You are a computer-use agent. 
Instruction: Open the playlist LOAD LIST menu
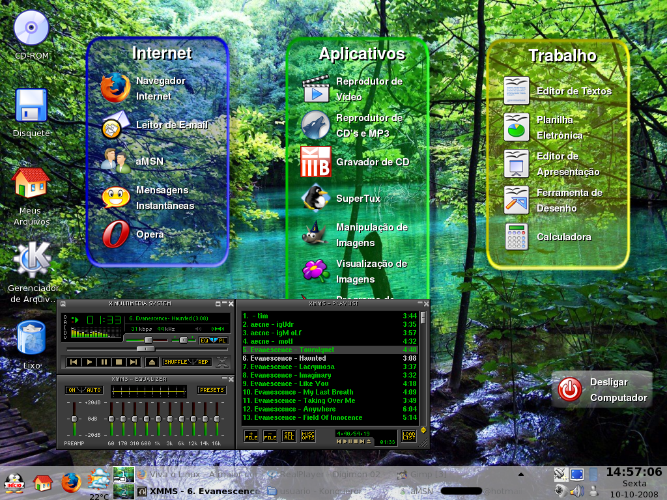(409, 436)
